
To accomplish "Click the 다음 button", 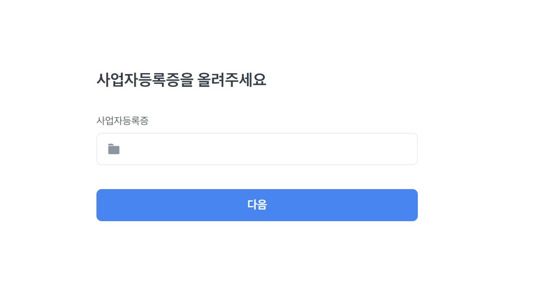I will tap(257, 205).
